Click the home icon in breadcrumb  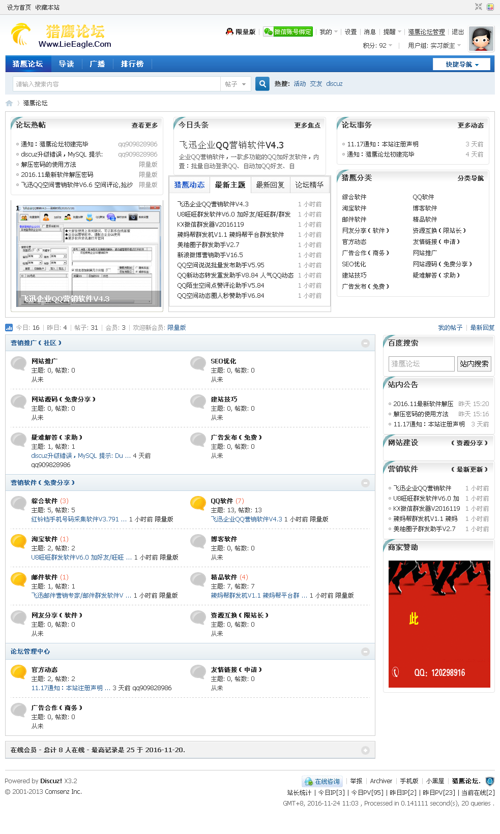click(9, 103)
